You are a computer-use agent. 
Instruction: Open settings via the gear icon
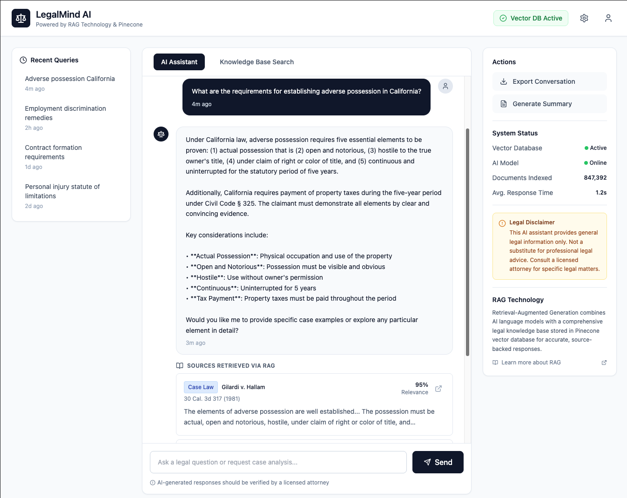point(584,18)
